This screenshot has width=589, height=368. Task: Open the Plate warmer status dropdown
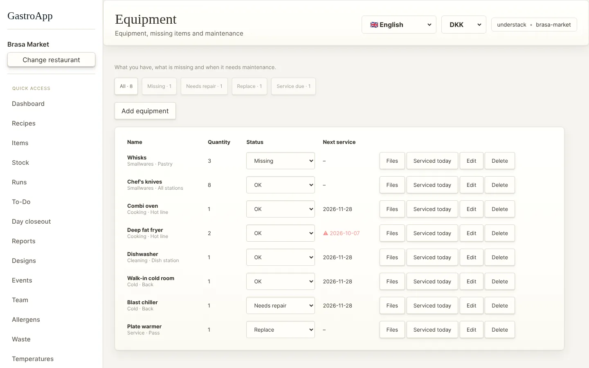[x=281, y=330]
